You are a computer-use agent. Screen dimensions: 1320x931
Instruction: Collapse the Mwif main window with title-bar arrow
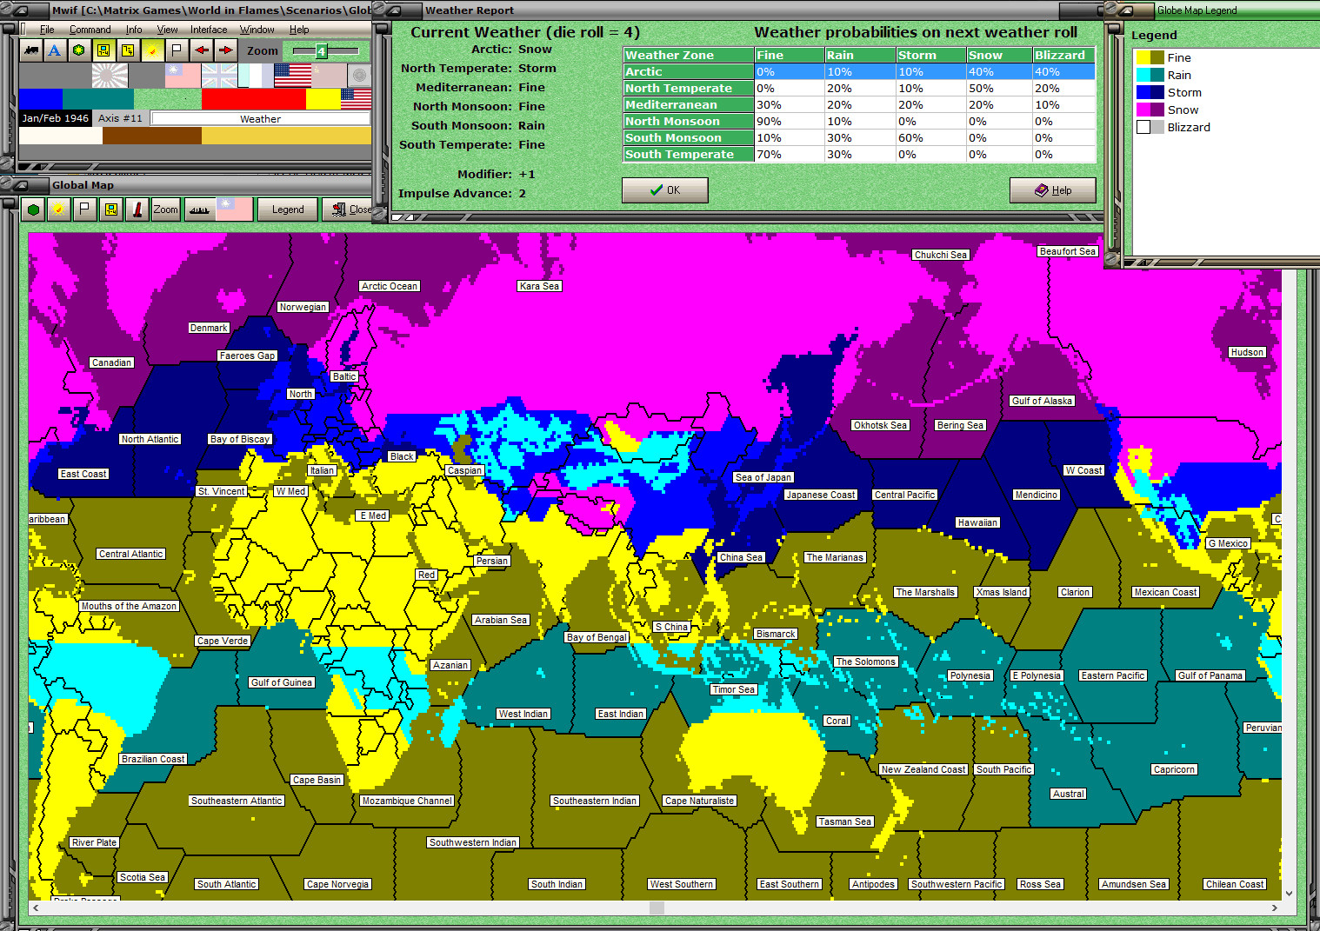pos(19,10)
